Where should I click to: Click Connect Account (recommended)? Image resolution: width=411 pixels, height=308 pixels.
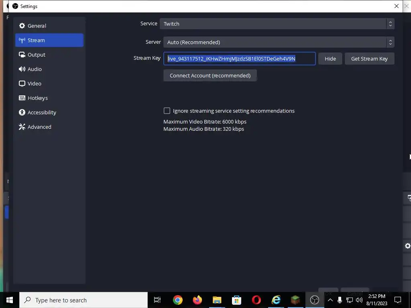(210, 75)
